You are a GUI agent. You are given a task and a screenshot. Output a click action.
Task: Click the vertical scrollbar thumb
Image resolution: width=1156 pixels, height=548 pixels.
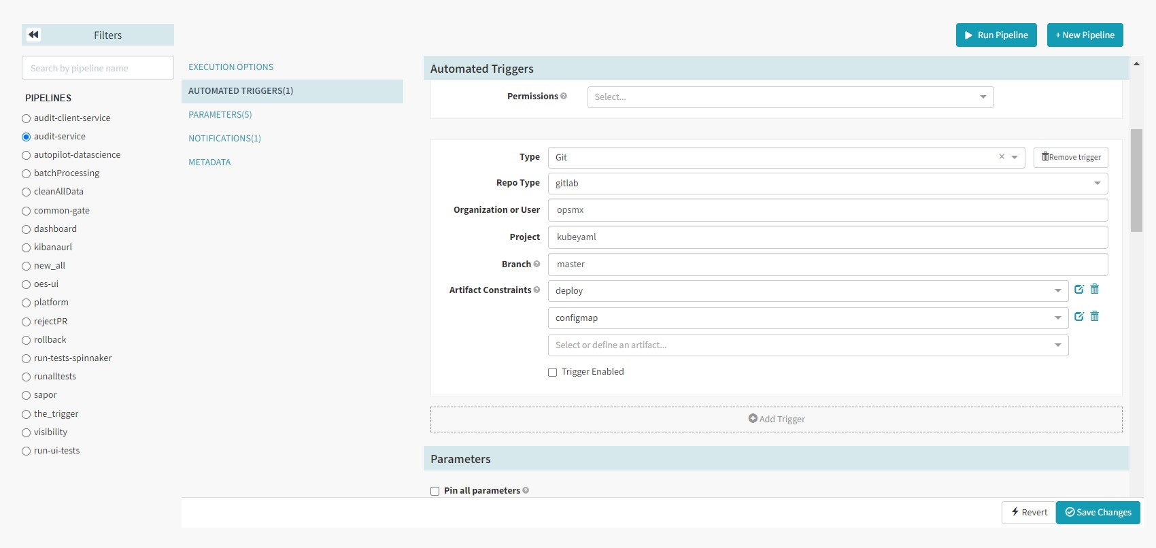coord(1136,180)
